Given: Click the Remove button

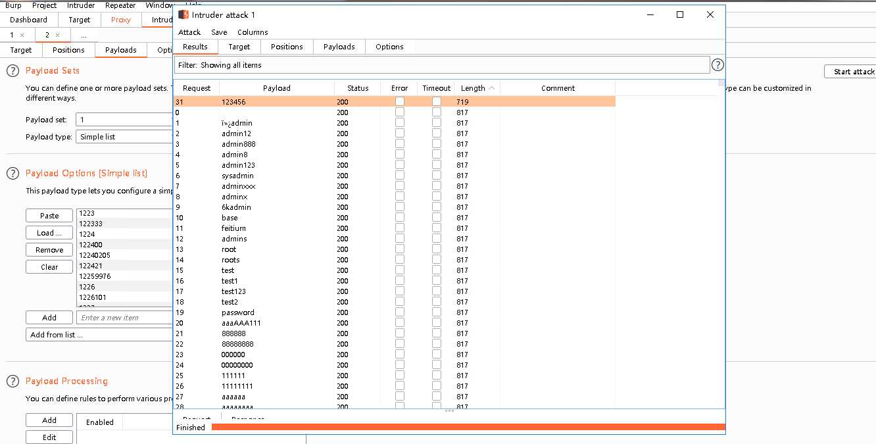Looking at the screenshot, I should (x=49, y=250).
